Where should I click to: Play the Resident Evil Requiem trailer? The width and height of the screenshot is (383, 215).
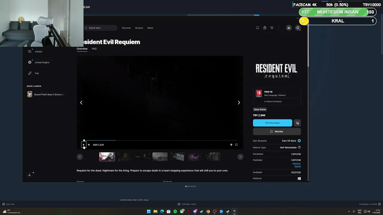(83, 145)
